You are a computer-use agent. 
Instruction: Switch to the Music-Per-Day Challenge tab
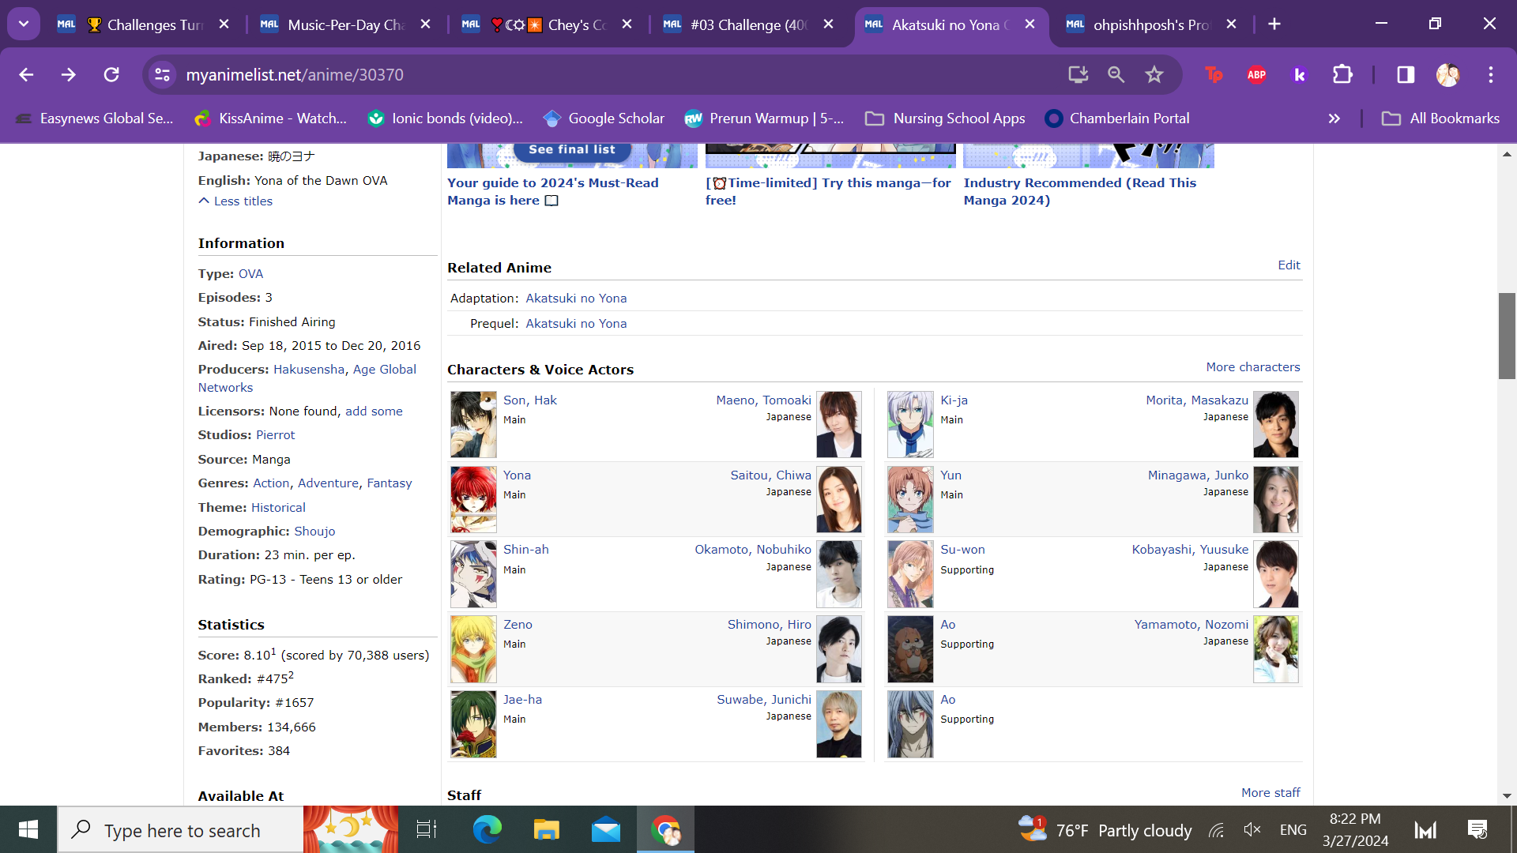pos(345,24)
